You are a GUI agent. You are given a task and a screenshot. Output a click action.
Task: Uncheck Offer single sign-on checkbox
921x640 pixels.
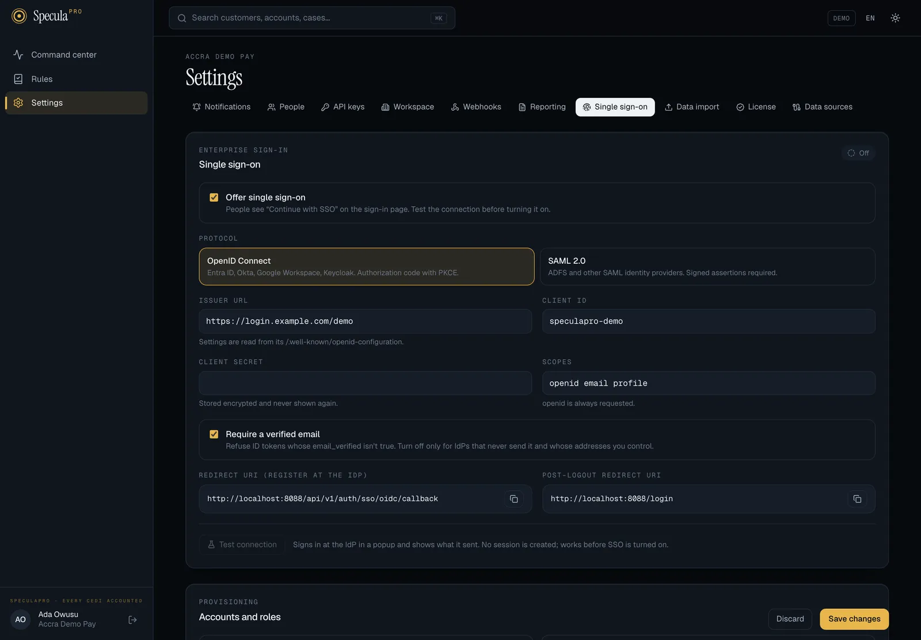click(x=214, y=198)
